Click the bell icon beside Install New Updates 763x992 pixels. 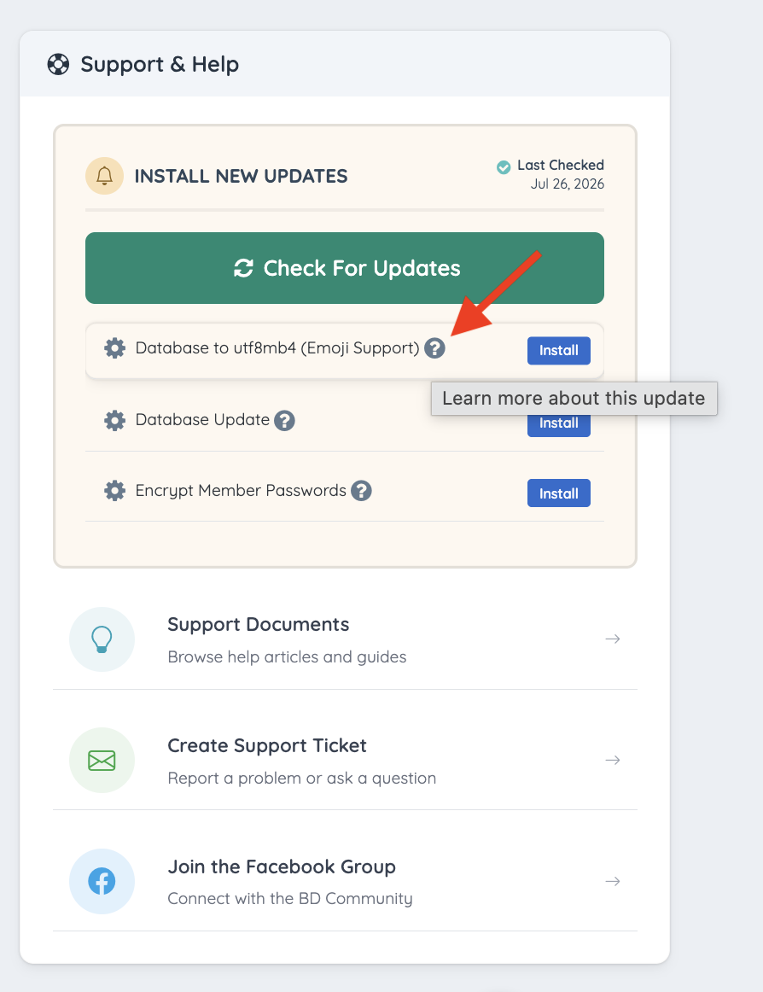pos(104,176)
